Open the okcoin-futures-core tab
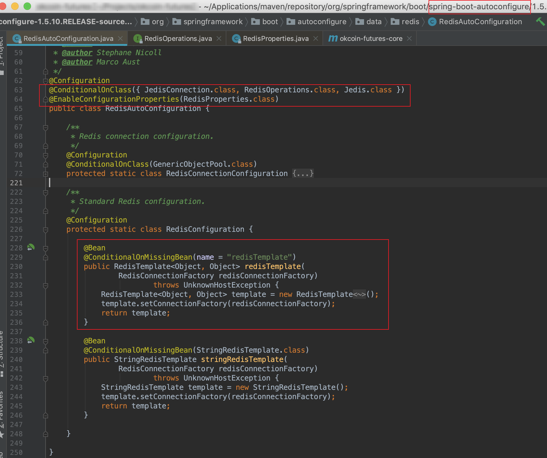This screenshot has width=547, height=458. [371, 38]
